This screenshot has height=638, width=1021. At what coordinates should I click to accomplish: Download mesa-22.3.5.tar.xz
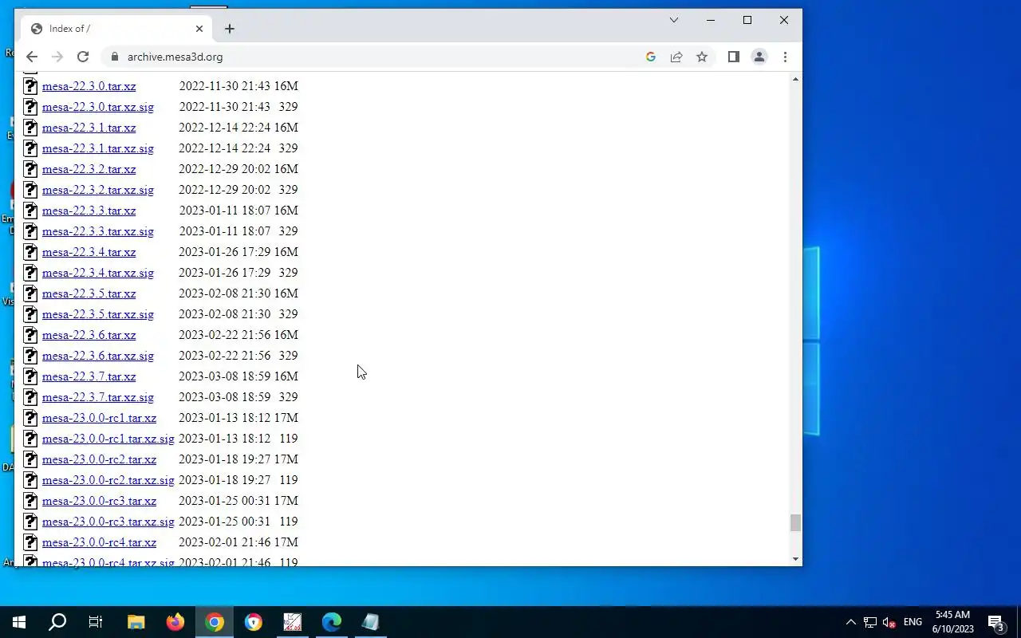[89, 293]
